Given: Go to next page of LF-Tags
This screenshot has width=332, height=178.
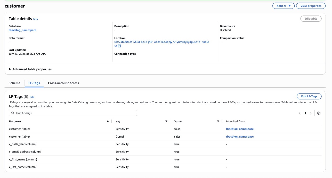Looking at the screenshot, I should (x=311, y=113).
